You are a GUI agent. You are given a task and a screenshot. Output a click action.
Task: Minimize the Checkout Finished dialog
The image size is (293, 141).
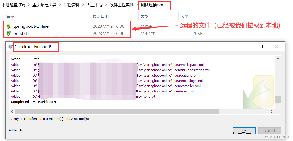(245, 47)
